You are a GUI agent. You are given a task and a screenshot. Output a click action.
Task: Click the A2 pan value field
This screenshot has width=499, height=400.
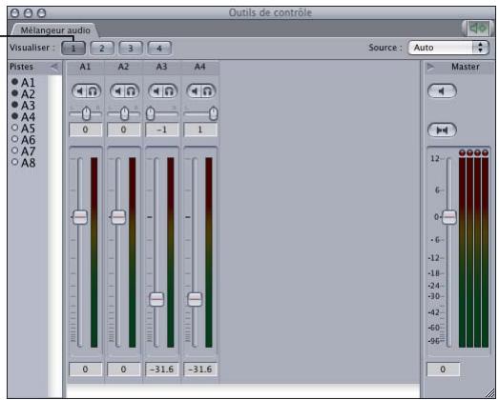pyautogui.click(x=124, y=130)
